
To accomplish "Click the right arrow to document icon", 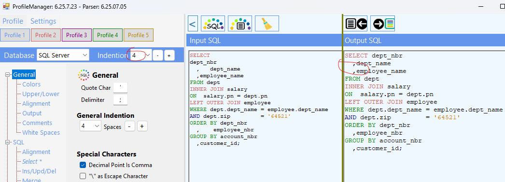I will pos(383,24).
